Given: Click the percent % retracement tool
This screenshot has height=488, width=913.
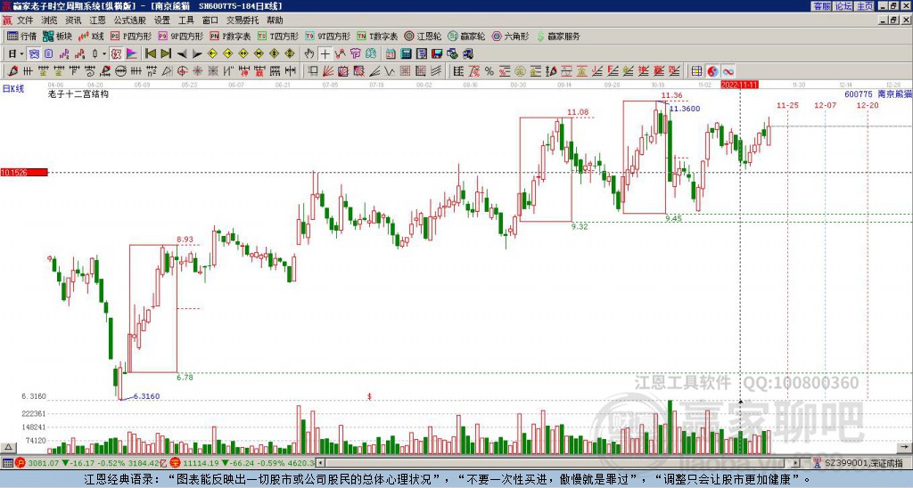Looking at the screenshot, I should click(489, 71).
